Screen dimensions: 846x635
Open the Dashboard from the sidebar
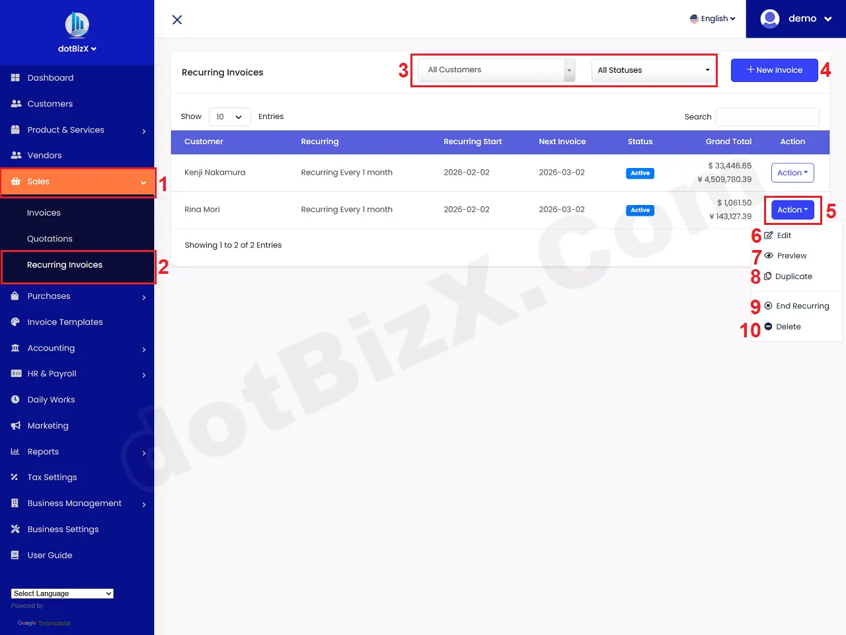coord(50,77)
